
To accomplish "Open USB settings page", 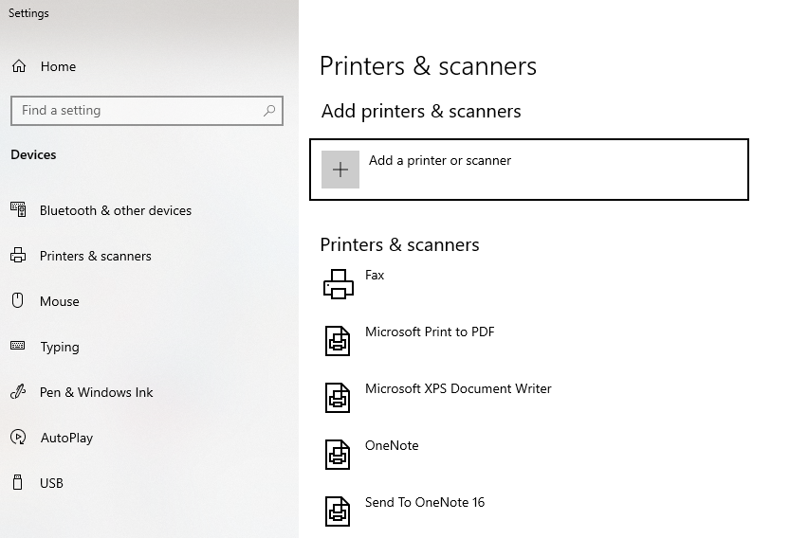I will click(51, 483).
